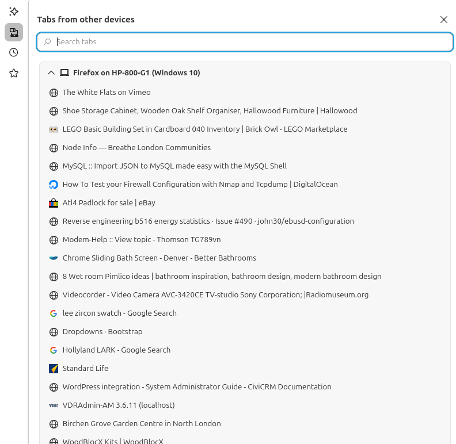This screenshot has width=456, height=444.
Task: Open Dropdowns Bootstrap synced tab
Action: point(102,332)
